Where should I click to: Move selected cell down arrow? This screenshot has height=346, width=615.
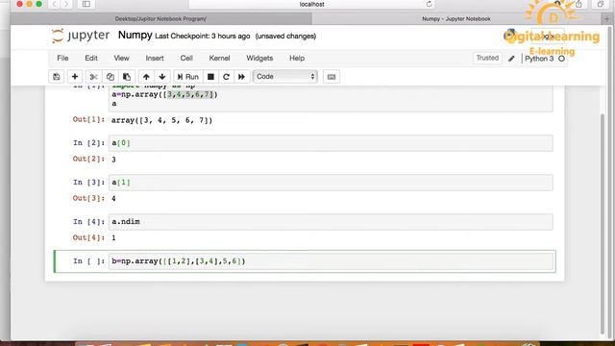click(x=162, y=77)
